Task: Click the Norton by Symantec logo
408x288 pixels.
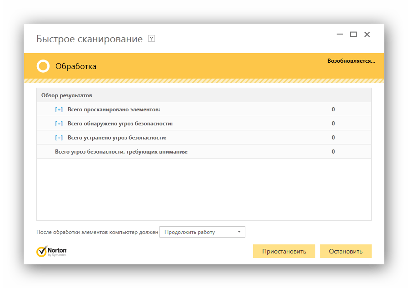Action: click(x=51, y=250)
